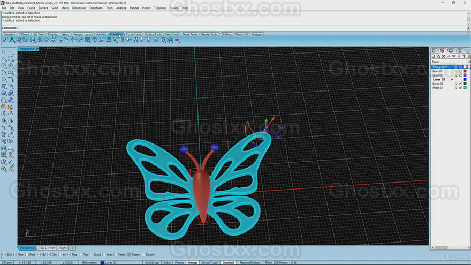This screenshot has height=265, width=471.
Task: Enable the Knot osnap checkbox
Action: [104, 255]
